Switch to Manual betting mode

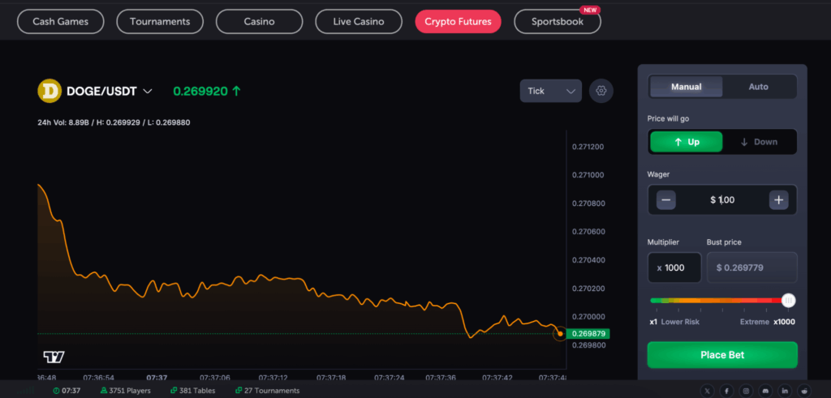point(687,87)
